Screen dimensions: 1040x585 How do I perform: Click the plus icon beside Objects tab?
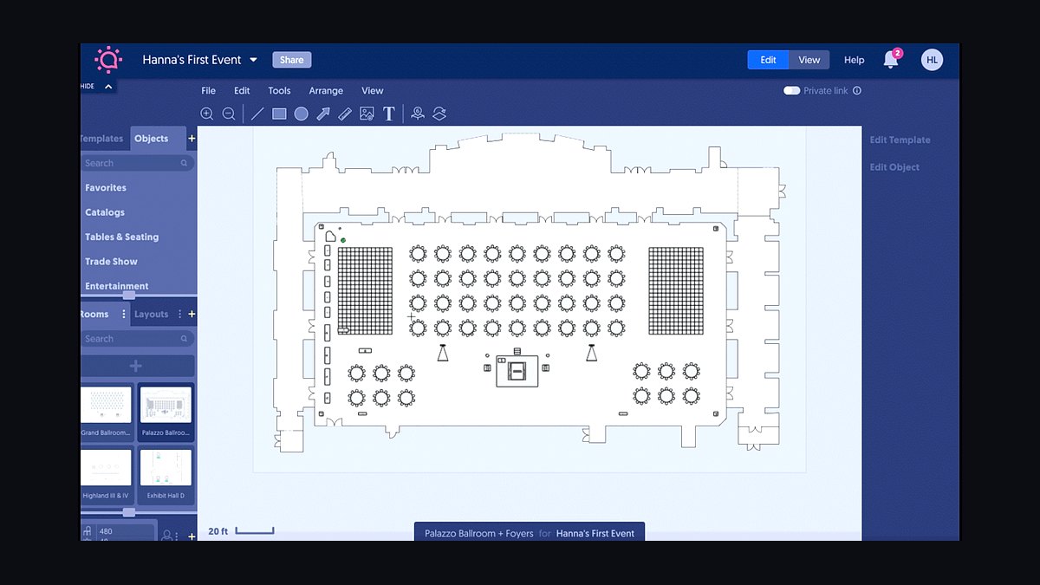[x=192, y=139]
